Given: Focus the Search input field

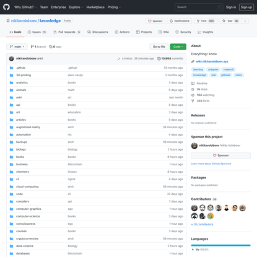Looking at the screenshot, I should click(199, 7).
